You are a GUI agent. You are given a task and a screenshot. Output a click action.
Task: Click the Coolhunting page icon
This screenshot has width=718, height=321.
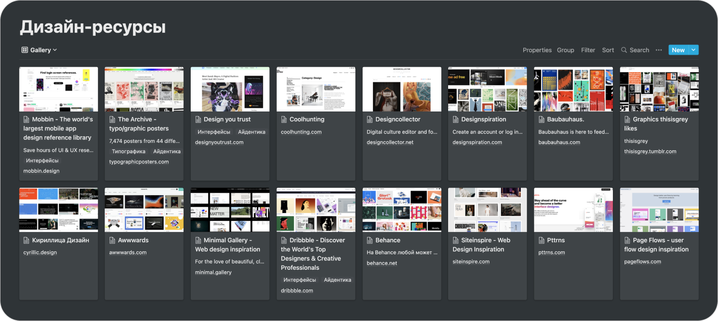tap(284, 119)
